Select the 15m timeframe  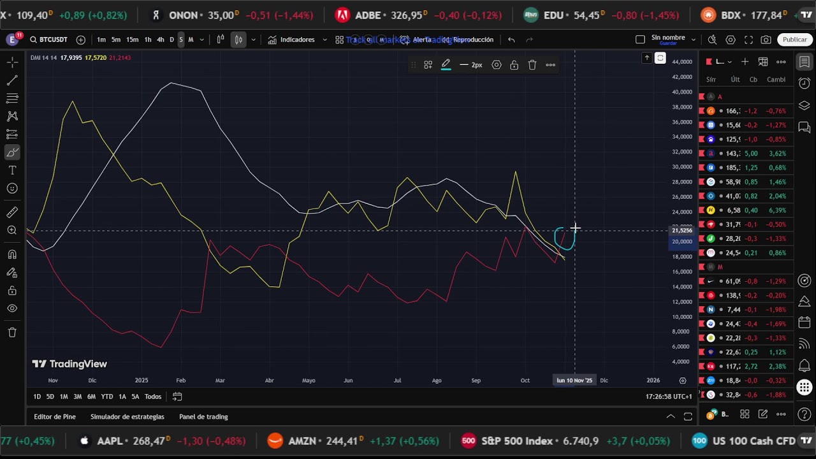click(132, 40)
